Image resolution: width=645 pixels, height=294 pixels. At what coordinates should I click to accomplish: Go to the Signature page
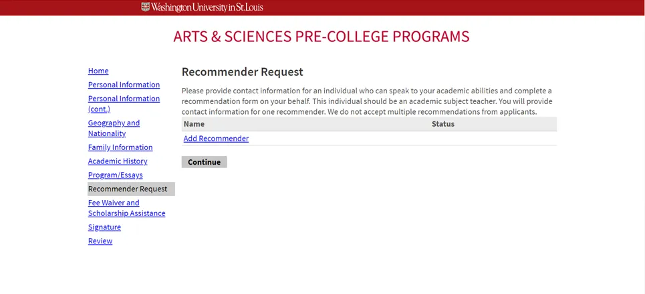pyautogui.click(x=104, y=227)
